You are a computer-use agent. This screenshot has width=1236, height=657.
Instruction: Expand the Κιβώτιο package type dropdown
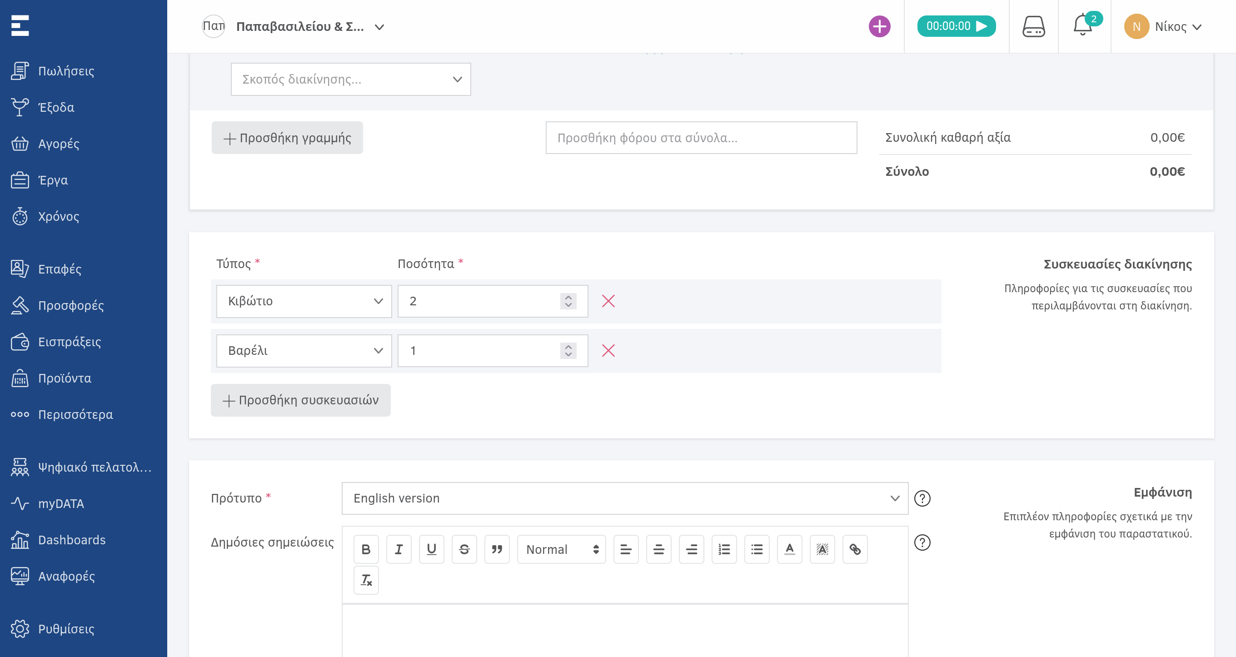coord(304,301)
